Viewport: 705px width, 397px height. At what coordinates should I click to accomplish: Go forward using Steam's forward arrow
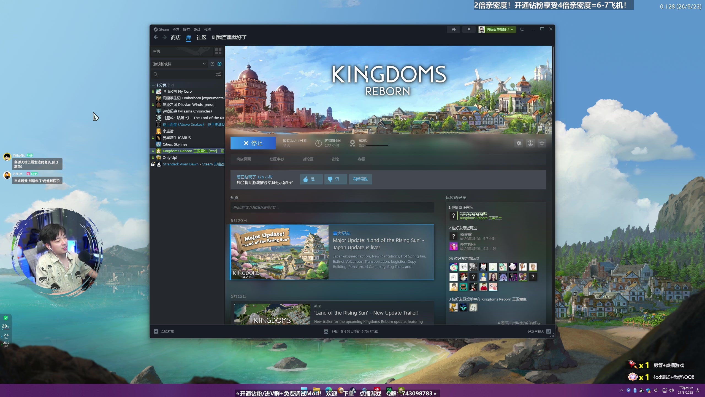(164, 37)
